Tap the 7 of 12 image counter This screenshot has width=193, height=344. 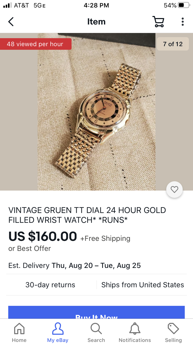173,44
